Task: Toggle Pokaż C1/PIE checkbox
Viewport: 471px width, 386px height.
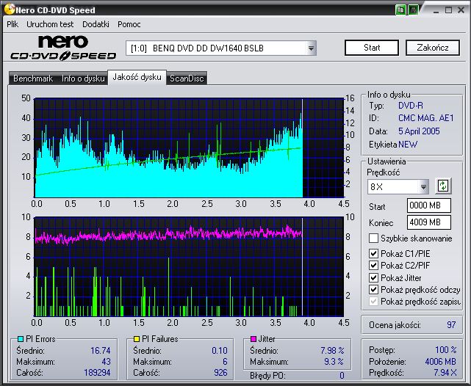Action: (x=373, y=254)
